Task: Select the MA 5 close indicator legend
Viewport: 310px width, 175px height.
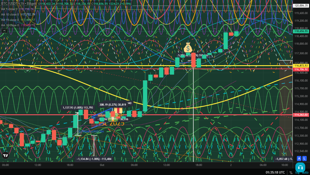Action: point(9,9)
